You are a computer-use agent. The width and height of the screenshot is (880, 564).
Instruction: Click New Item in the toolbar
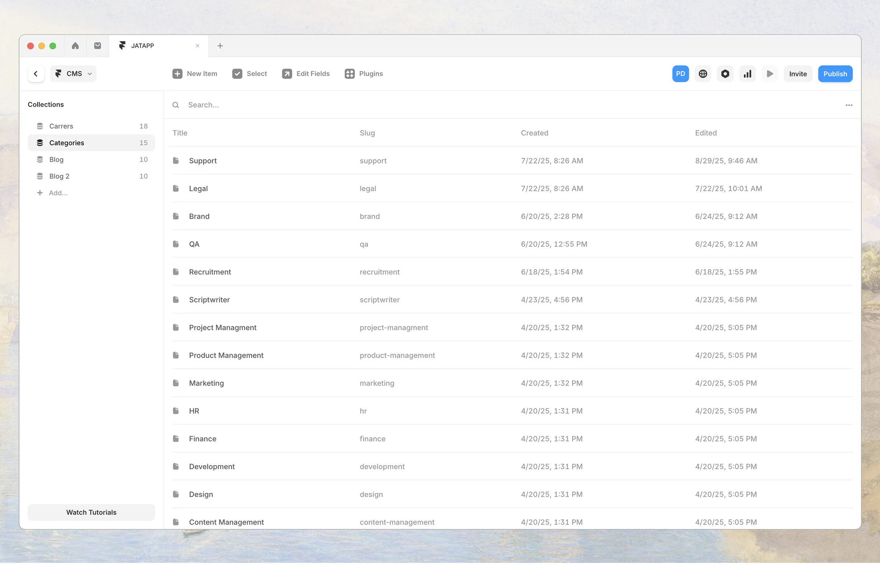click(x=195, y=74)
